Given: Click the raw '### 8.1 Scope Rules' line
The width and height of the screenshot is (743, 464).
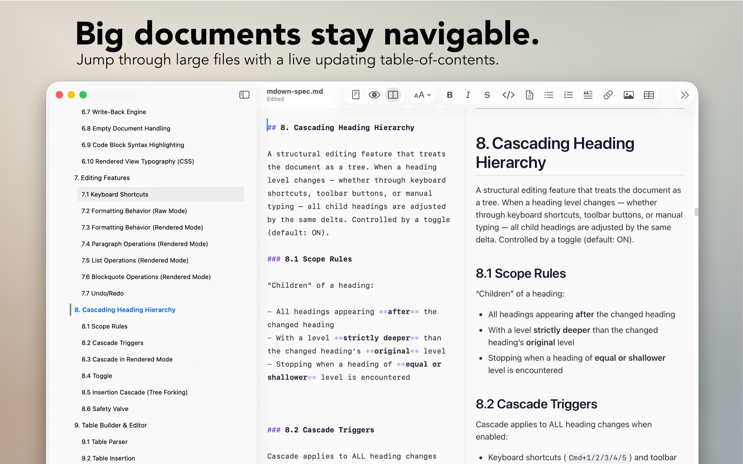Looking at the screenshot, I should (x=310, y=259).
